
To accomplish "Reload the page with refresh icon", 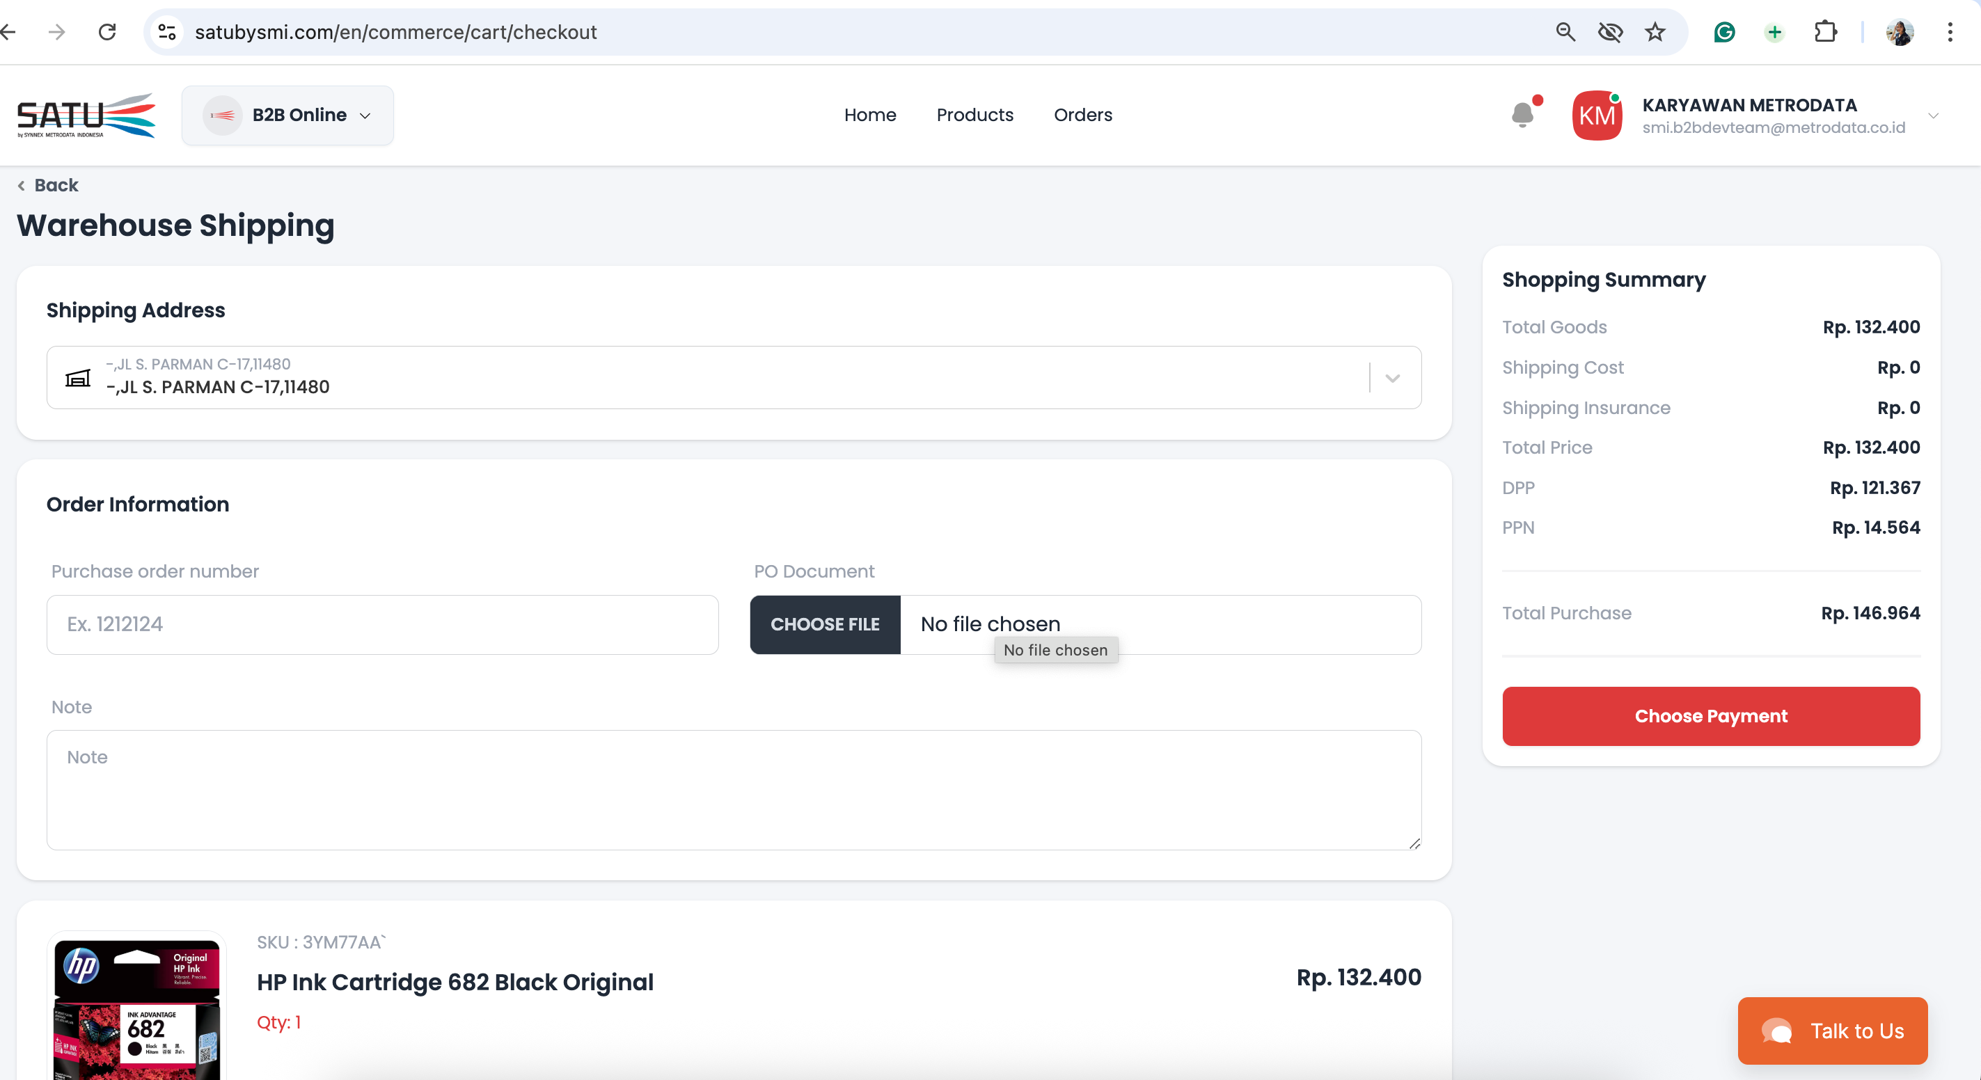I will 107,32.
